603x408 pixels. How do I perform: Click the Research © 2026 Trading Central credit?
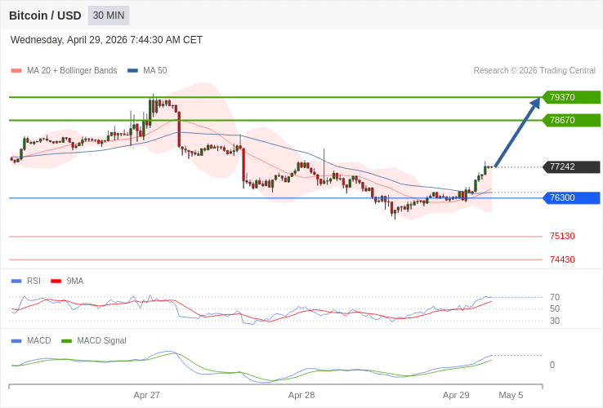pyautogui.click(x=534, y=70)
